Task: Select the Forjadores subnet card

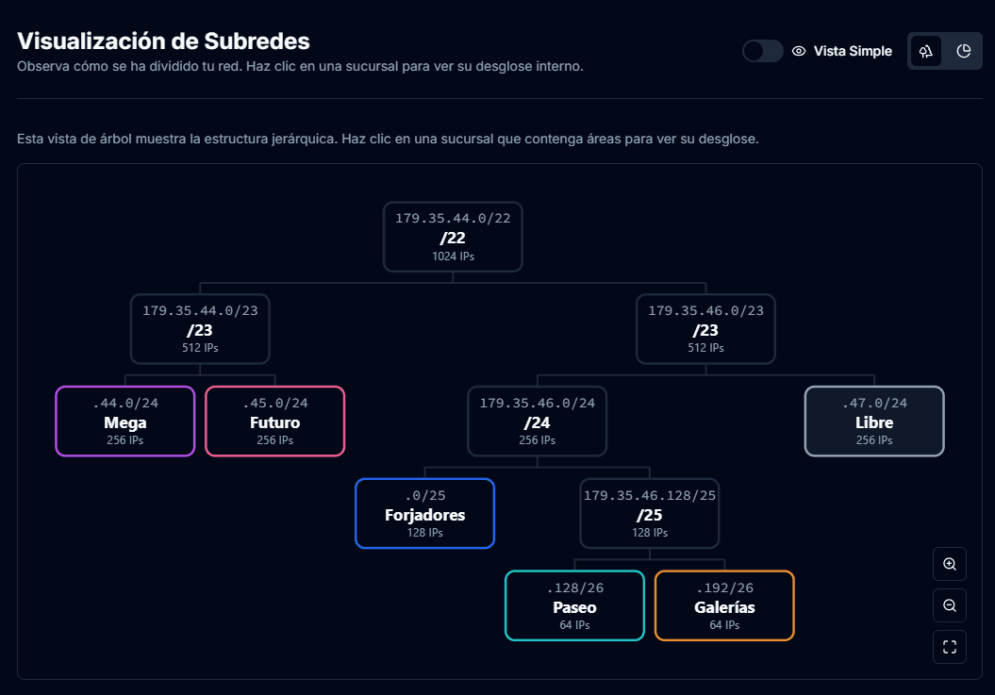Action: click(424, 513)
